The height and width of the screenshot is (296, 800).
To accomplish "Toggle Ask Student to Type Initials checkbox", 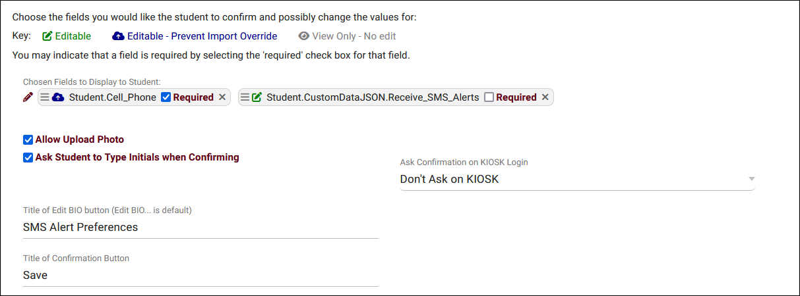I will tap(28, 158).
